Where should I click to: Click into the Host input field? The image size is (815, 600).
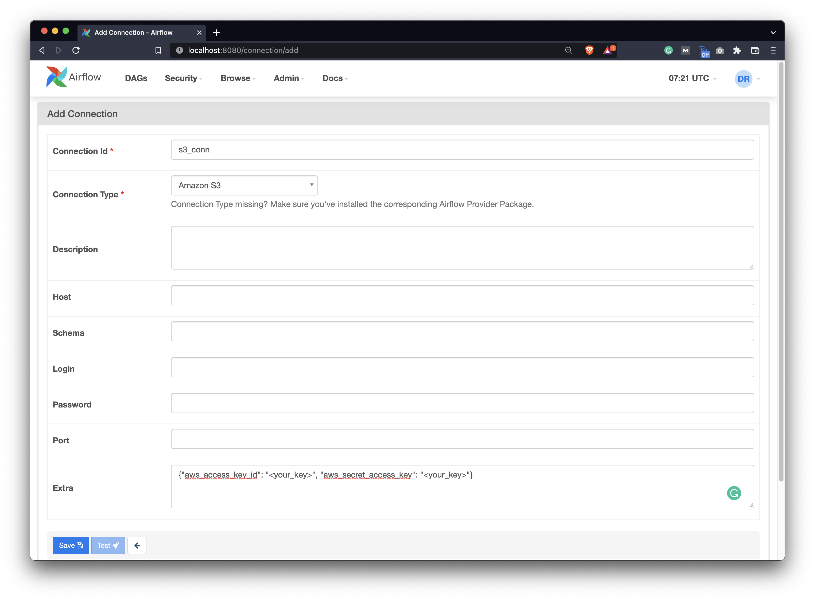pyautogui.click(x=462, y=295)
